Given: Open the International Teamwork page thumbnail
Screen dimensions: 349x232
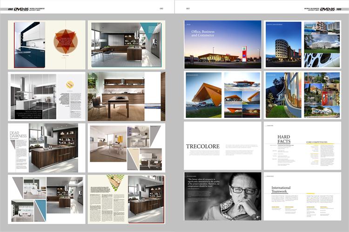Looking at the screenshot, I should click(302, 196).
